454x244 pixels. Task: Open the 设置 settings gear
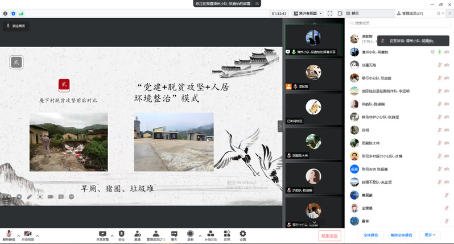click(x=243, y=233)
